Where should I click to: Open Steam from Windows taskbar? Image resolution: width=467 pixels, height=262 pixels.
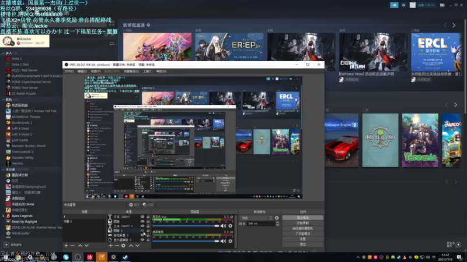tap(126, 257)
